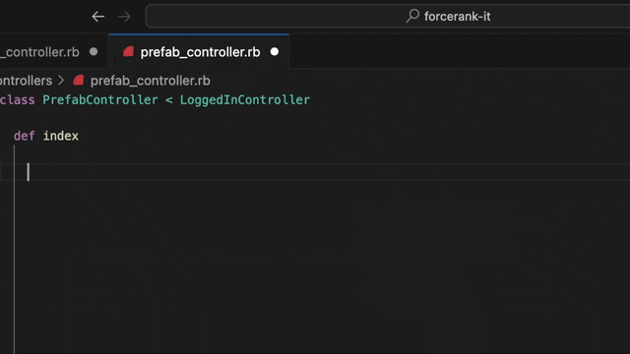Go back with the left arrow
This screenshot has height=354, width=630.
(98, 17)
